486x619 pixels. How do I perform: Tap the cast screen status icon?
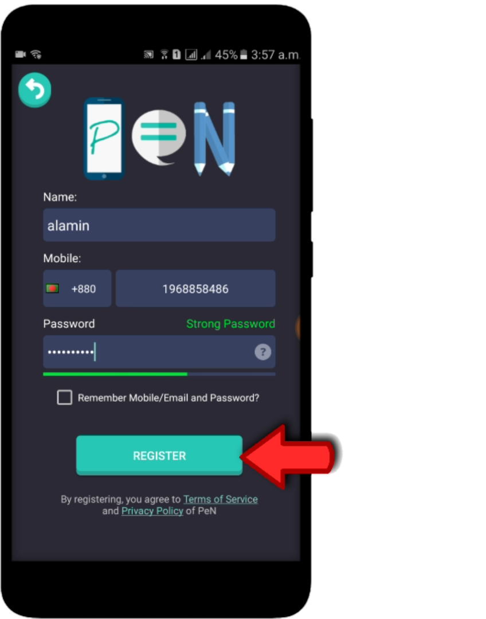(x=149, y=54)
